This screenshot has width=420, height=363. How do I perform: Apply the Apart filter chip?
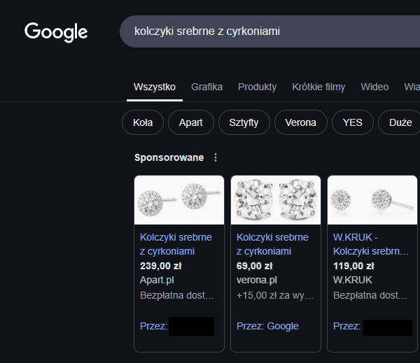[x=190, y=122]
